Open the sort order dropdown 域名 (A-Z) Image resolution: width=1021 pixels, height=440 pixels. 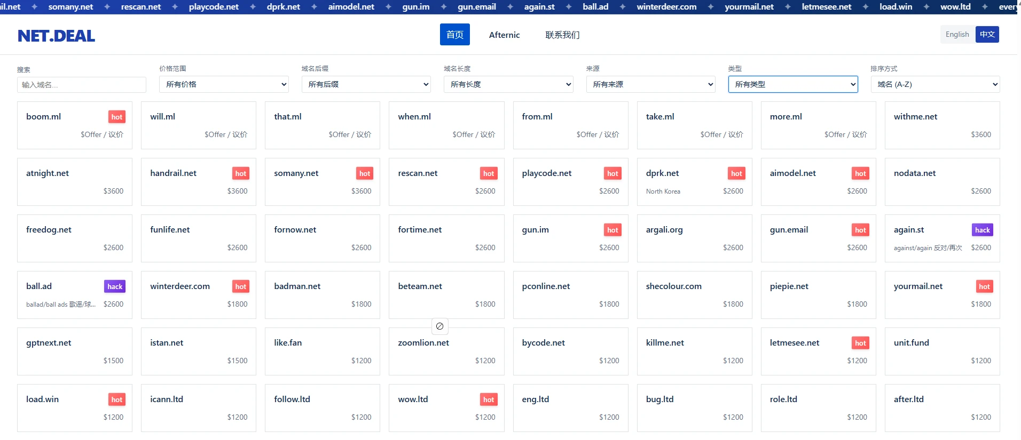[934, 84]
